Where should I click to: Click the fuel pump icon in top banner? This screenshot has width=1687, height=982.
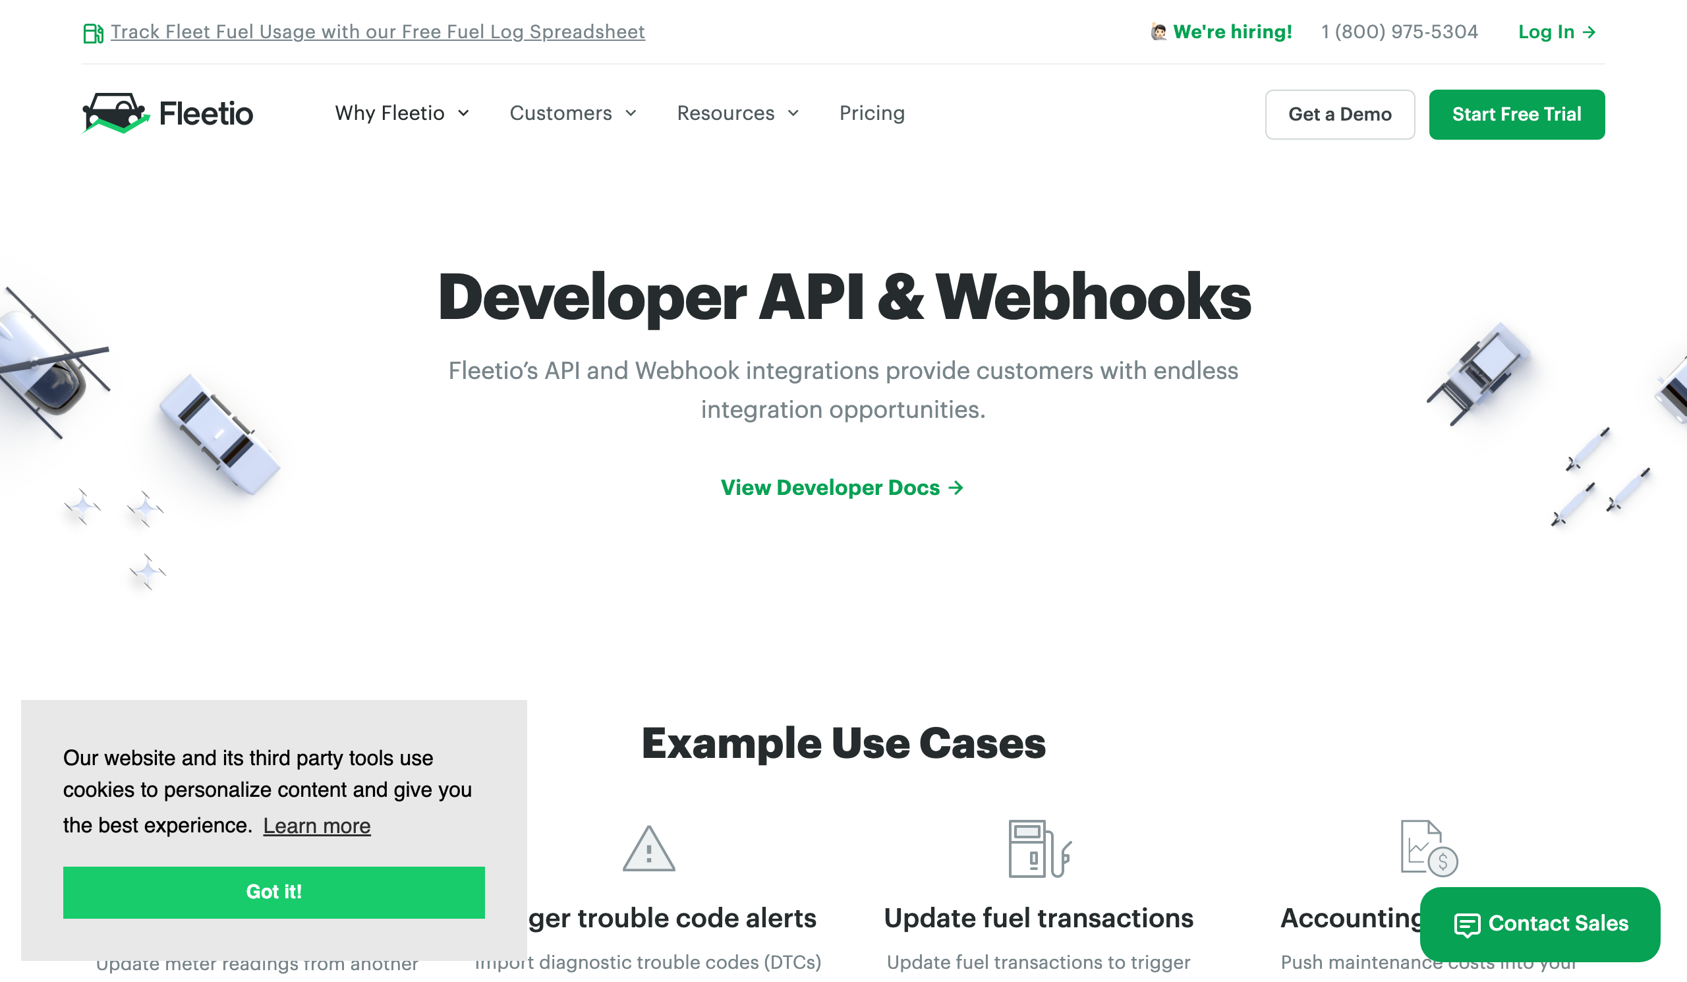(x=93, y=33)
